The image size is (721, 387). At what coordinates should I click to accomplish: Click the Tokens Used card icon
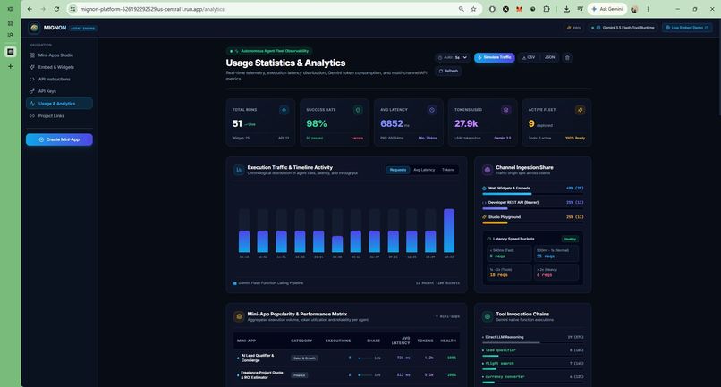tap(505, 110)
